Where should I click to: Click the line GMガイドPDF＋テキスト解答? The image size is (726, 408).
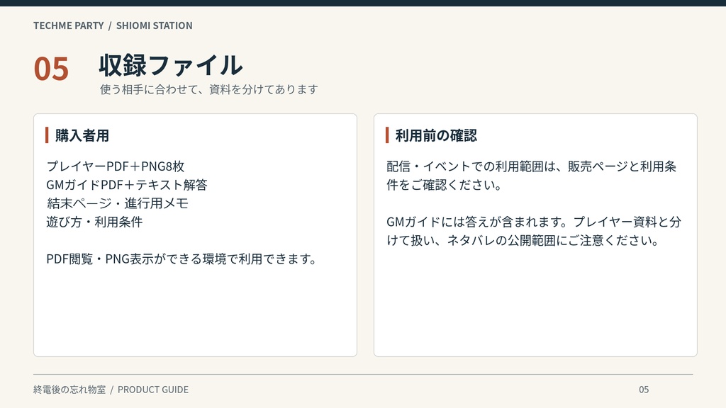pyautogui.click(x=127, y=185)
